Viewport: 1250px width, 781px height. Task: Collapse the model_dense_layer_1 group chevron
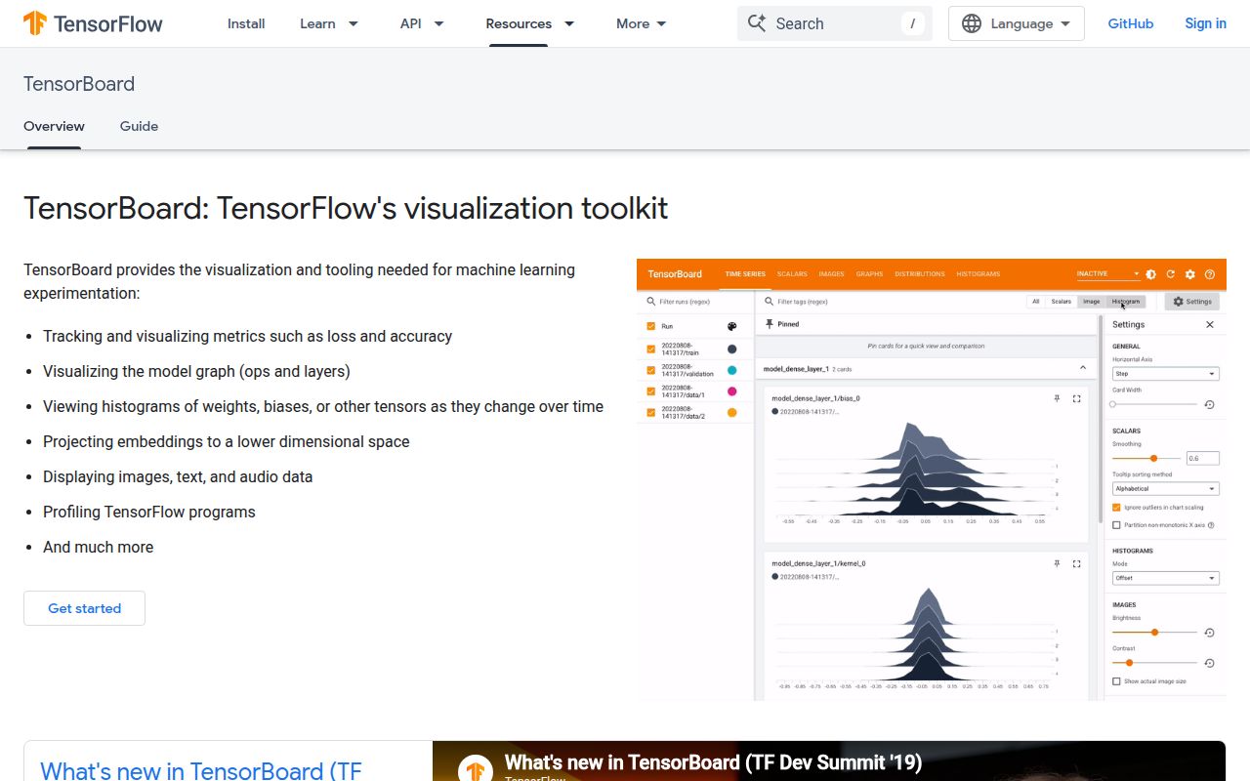[x=1082, y=368]
